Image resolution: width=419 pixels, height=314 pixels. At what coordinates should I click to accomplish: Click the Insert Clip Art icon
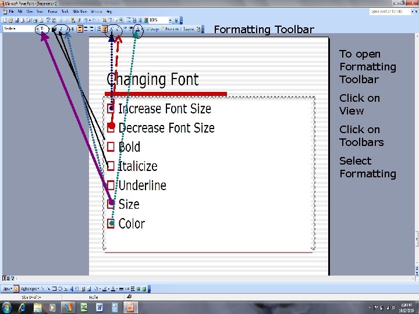pos(83,288)
